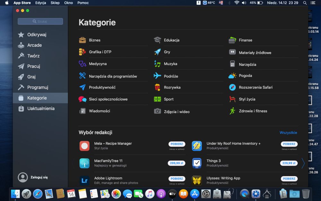Click the Medycyna stethoscope icon
The height and width of the screenshot is (201, 321).
coord(82,64)
